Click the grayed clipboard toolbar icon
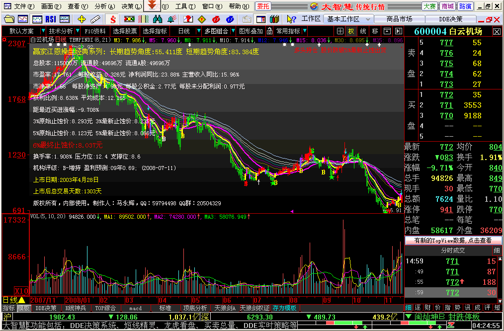This screenshot has width=504, height=331. 247,19
